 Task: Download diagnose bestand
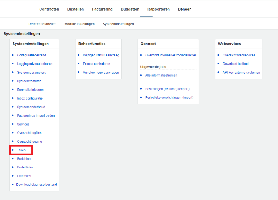(36, 185)
